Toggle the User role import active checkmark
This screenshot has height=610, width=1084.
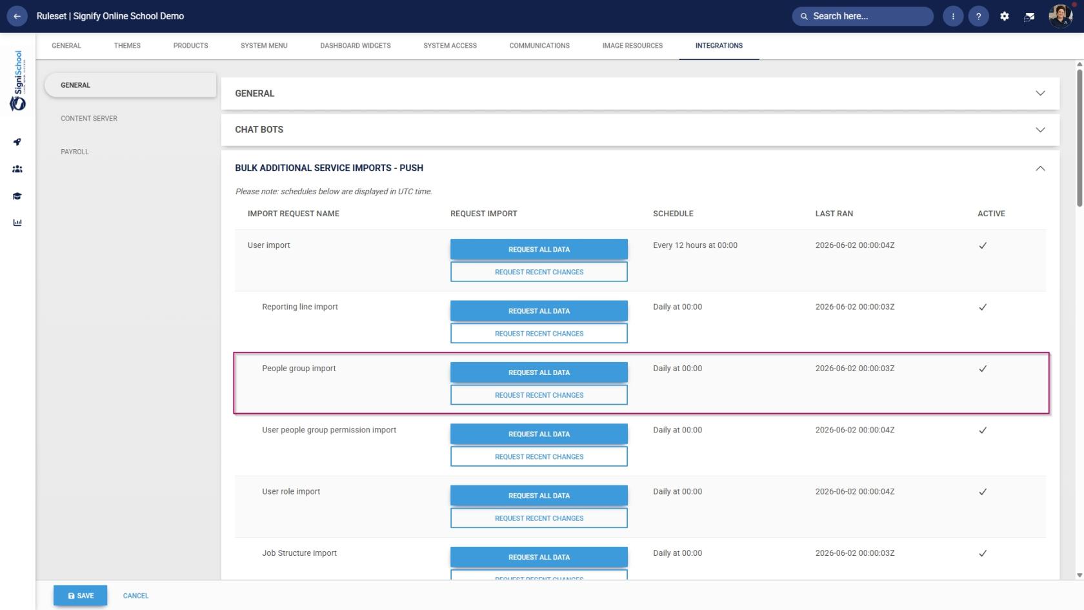point(983,492)
